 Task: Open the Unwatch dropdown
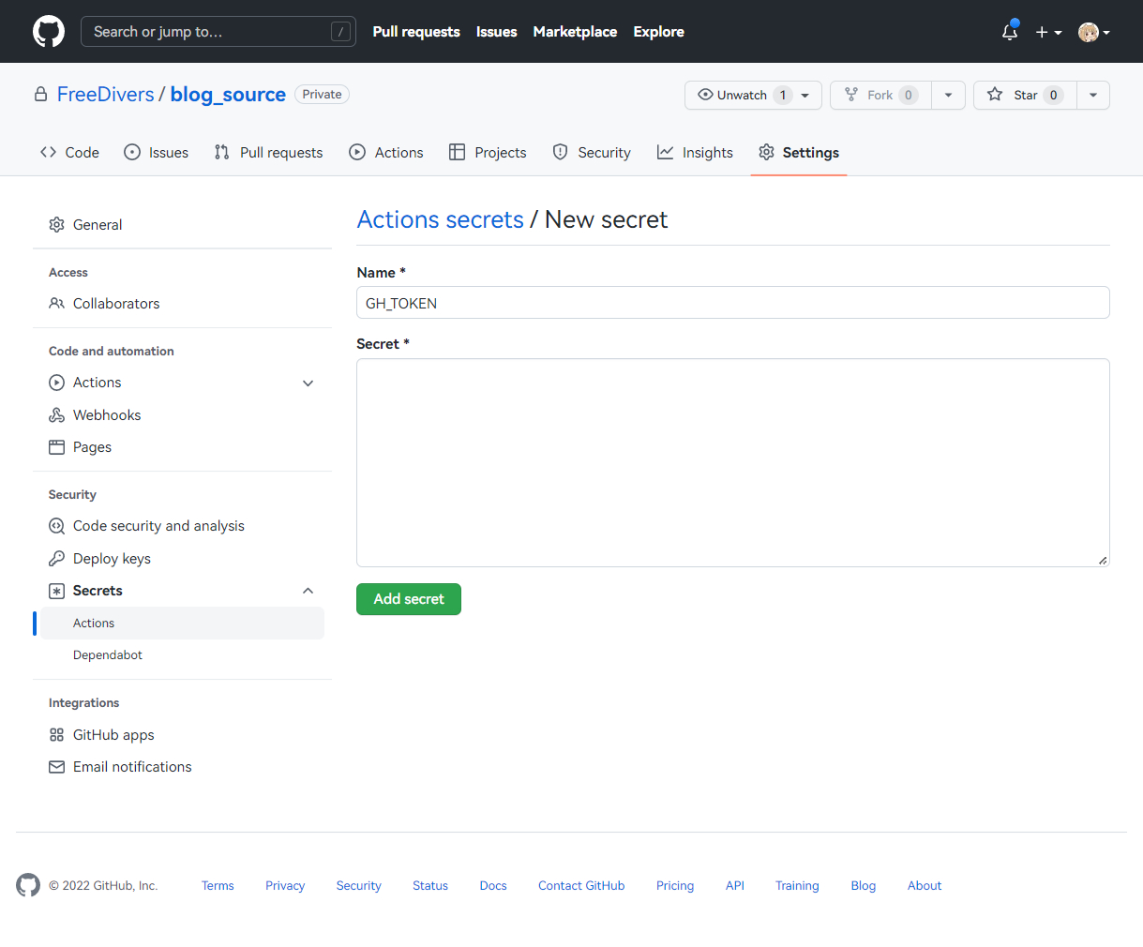coord(805,96)
